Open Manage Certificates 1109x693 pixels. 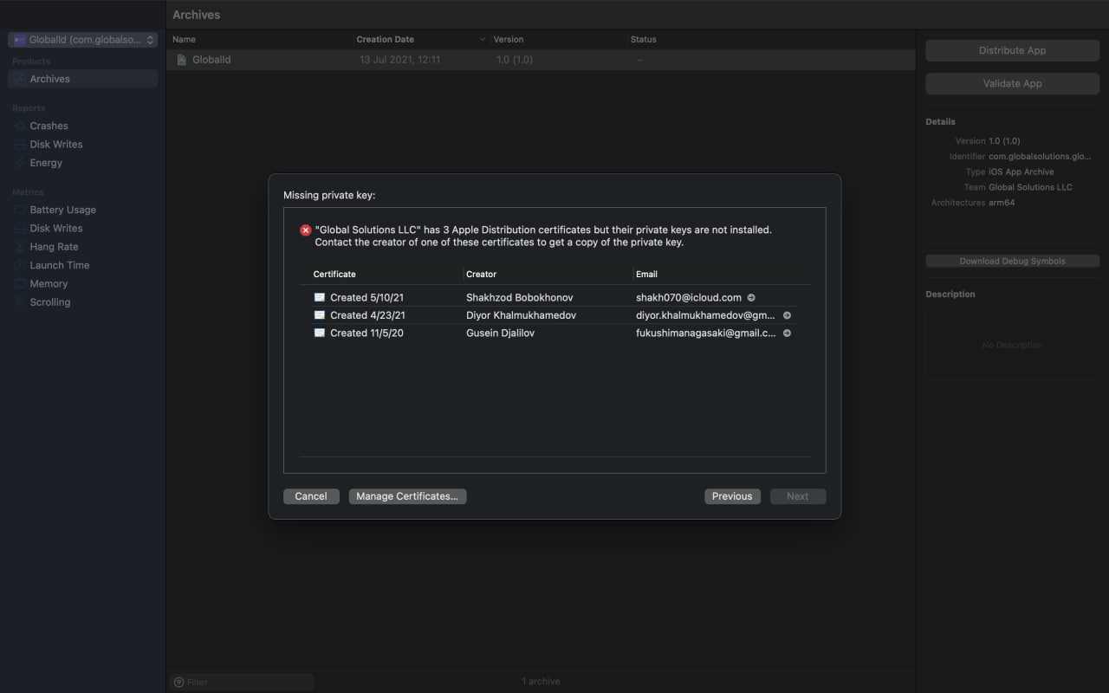coord(407,496)
